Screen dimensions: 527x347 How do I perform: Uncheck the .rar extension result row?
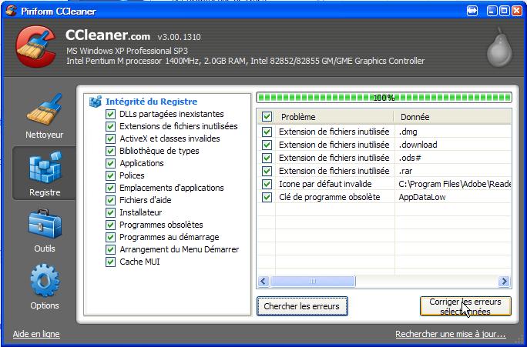tap(267, 171)
